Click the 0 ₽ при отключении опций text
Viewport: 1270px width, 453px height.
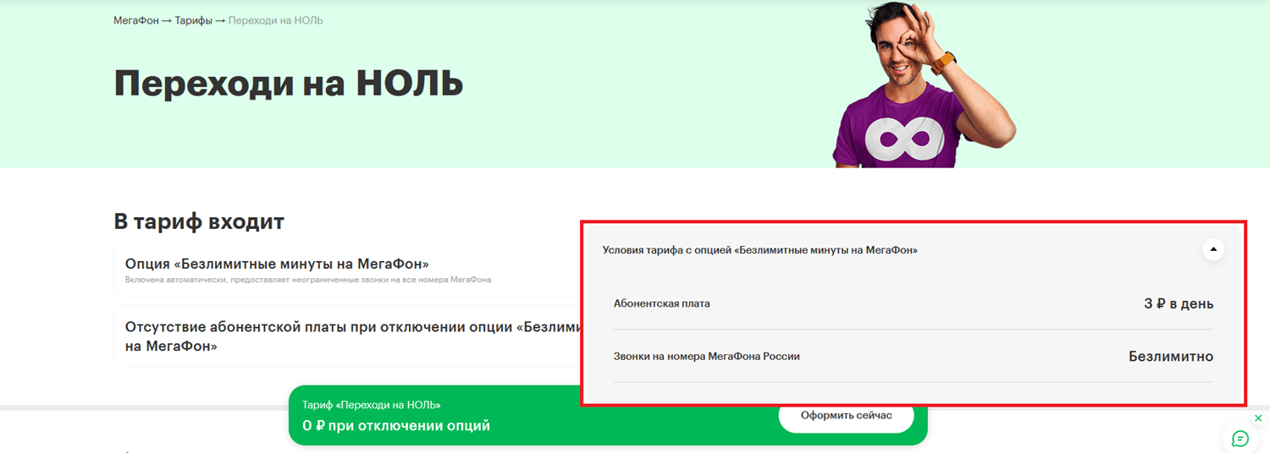[x=396, y=426]
